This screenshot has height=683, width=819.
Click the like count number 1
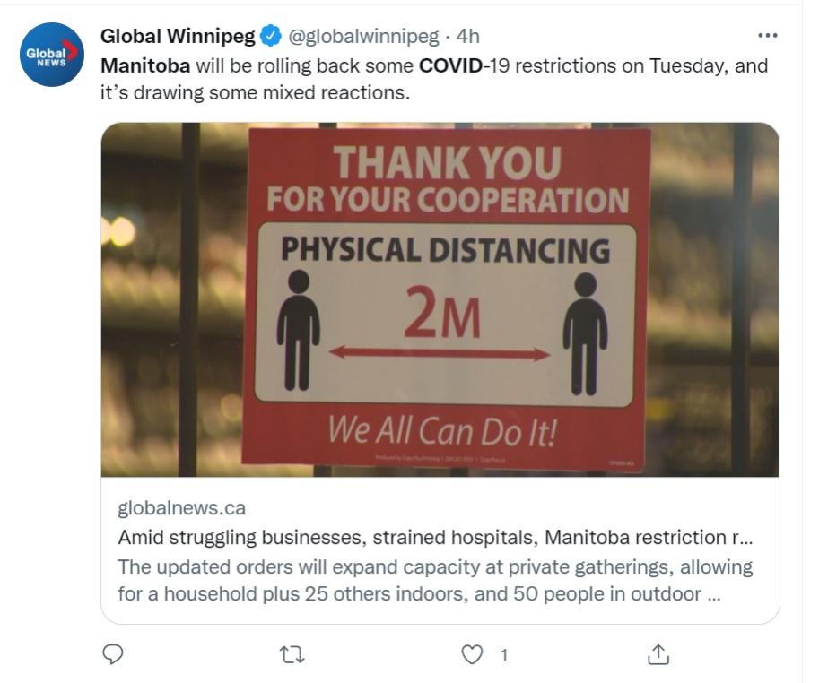point(504,656)
